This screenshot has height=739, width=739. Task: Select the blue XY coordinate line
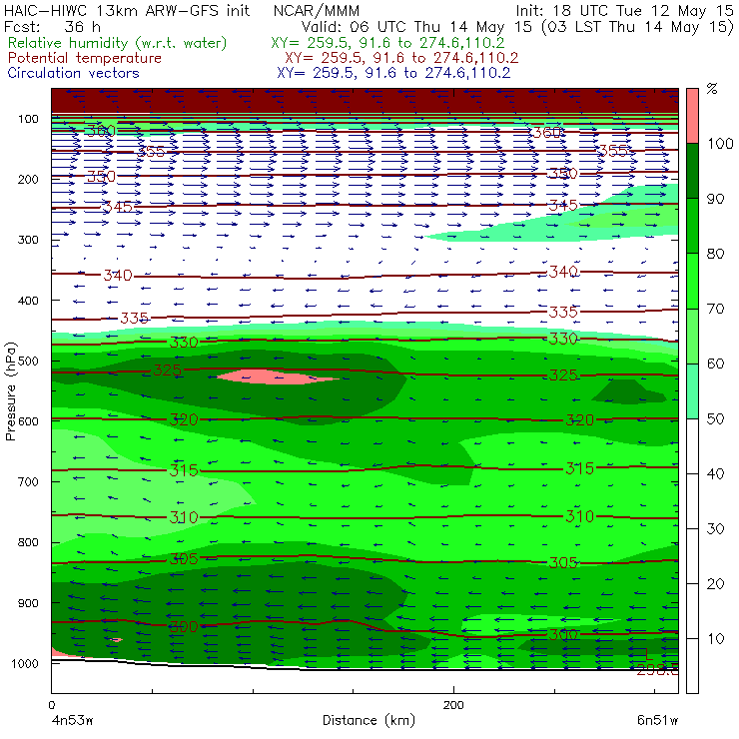tap(394, 73)
